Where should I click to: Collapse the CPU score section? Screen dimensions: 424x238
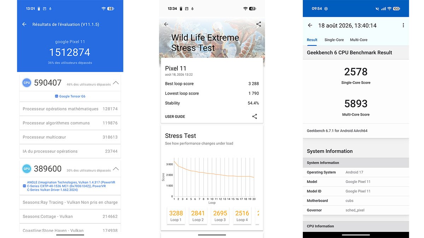(116, 83)
